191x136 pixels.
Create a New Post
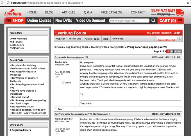pos(118,38)
